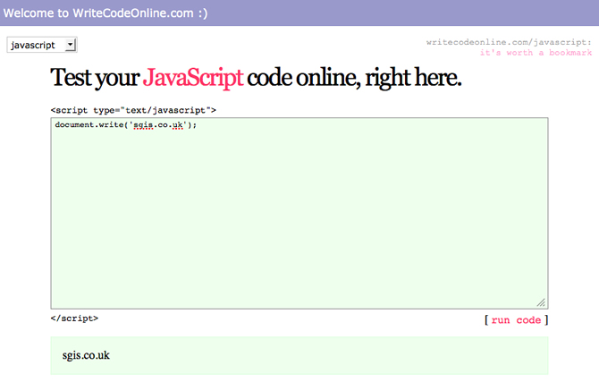Click the pink JavaScript word in heading
Image resolution: width=599 pixels, height=391 pixels.
[193, 78]
